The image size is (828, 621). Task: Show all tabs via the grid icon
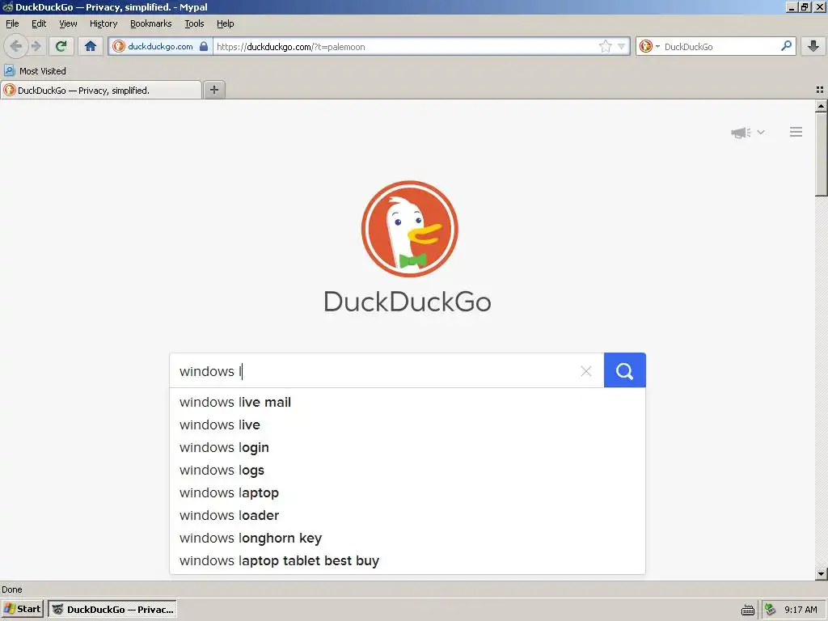click(820, 91)
